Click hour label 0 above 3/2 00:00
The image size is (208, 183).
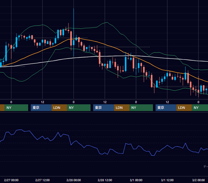tap(199, 102)
